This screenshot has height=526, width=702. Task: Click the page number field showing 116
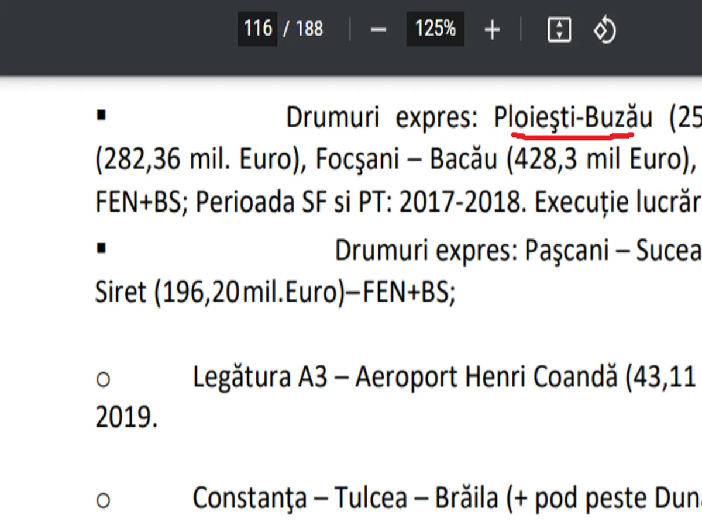coord(257,29)
